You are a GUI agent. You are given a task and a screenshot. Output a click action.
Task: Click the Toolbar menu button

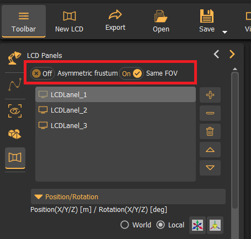(x=24, y=22)
